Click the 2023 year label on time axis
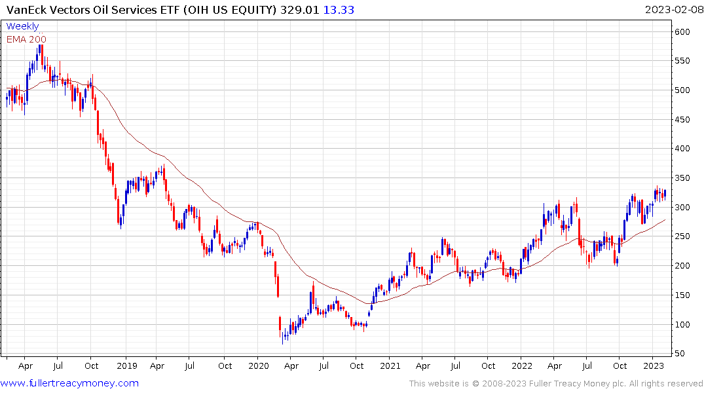This screenshot has height=393, width=704. pyautogui.click(x=654, y=365)
